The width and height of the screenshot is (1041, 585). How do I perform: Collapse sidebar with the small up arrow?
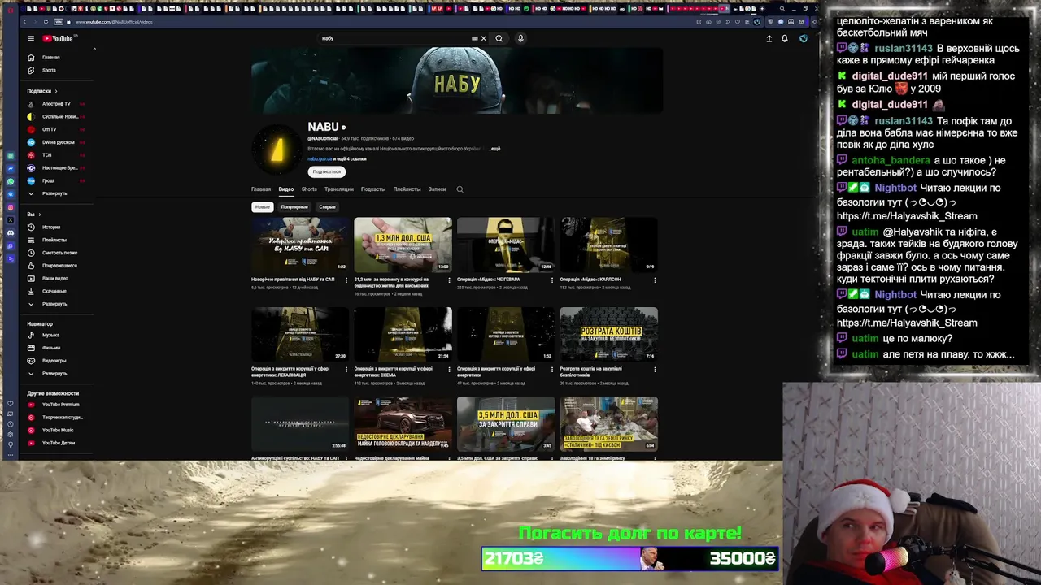click(x=94, y=50)
